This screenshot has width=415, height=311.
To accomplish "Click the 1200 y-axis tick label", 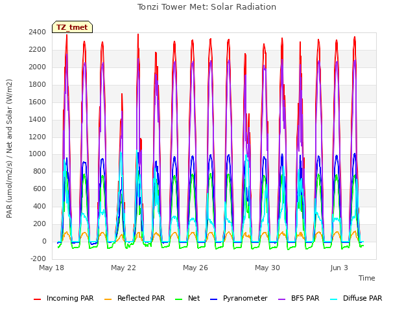I will [38, 137].
